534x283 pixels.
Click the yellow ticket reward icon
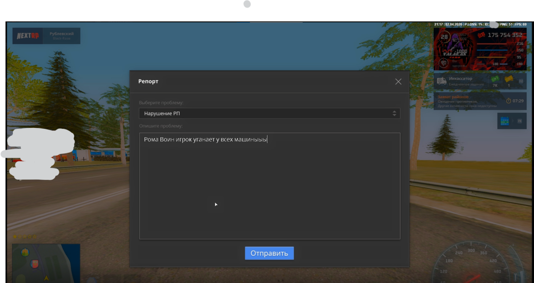(x=508, y=80)
